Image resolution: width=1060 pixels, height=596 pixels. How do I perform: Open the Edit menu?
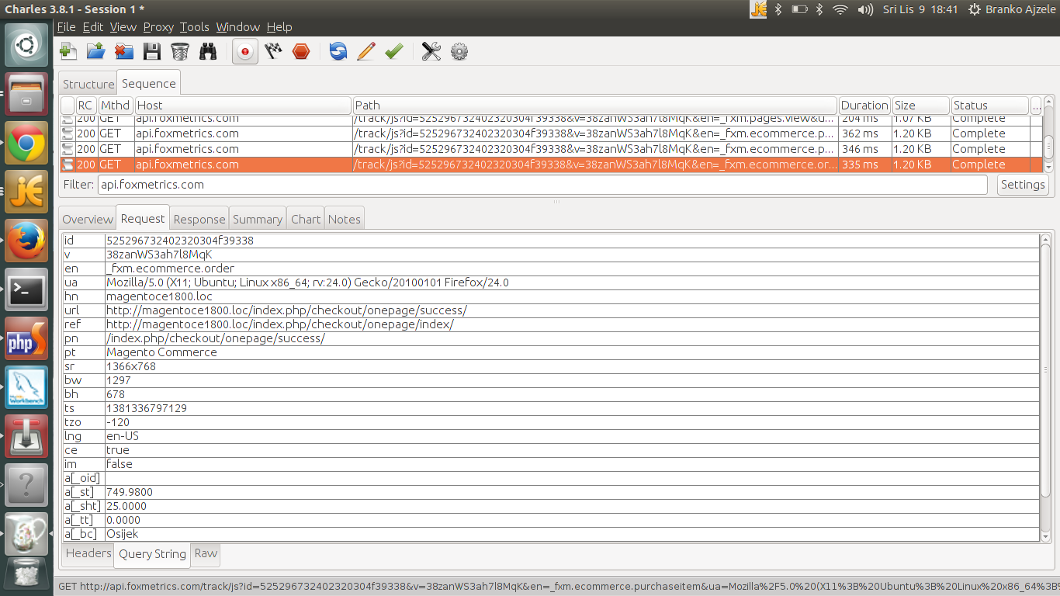click(93, 27)
